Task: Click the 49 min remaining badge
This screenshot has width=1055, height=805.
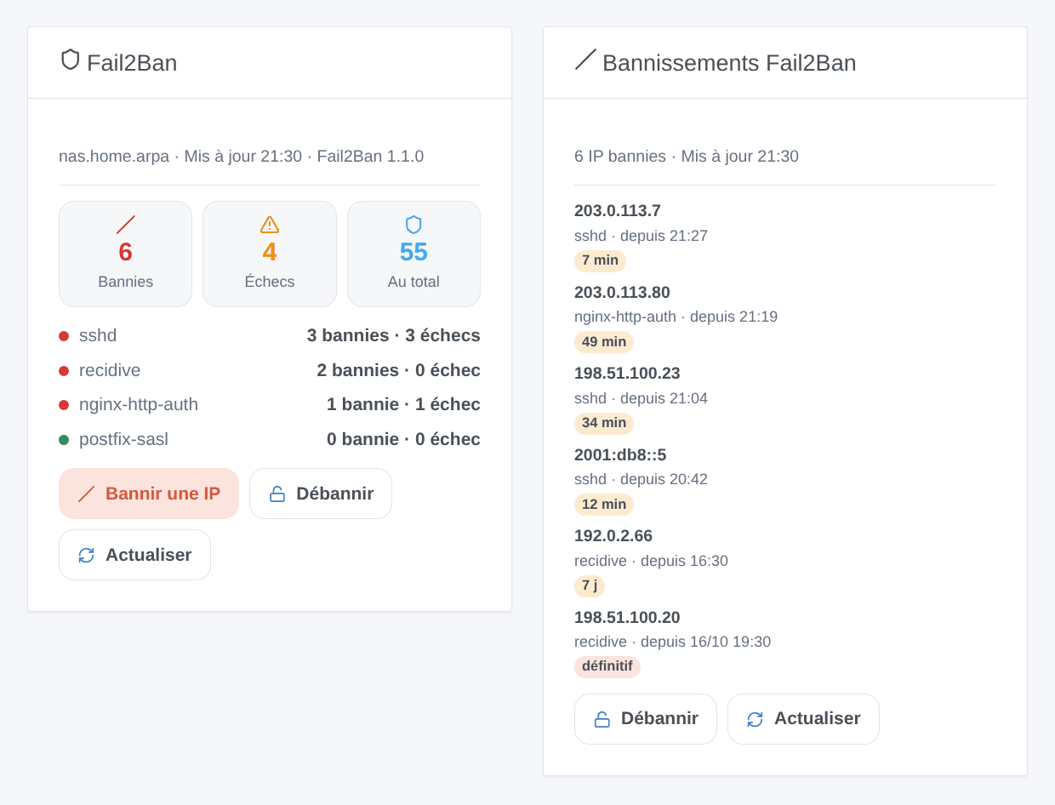Action: pyautogui.click(x=604, y=342)
